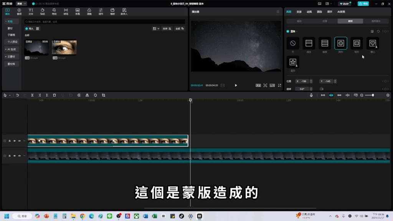
Task: Select the no-mask (无) option
Action: [x=293, y=43]
